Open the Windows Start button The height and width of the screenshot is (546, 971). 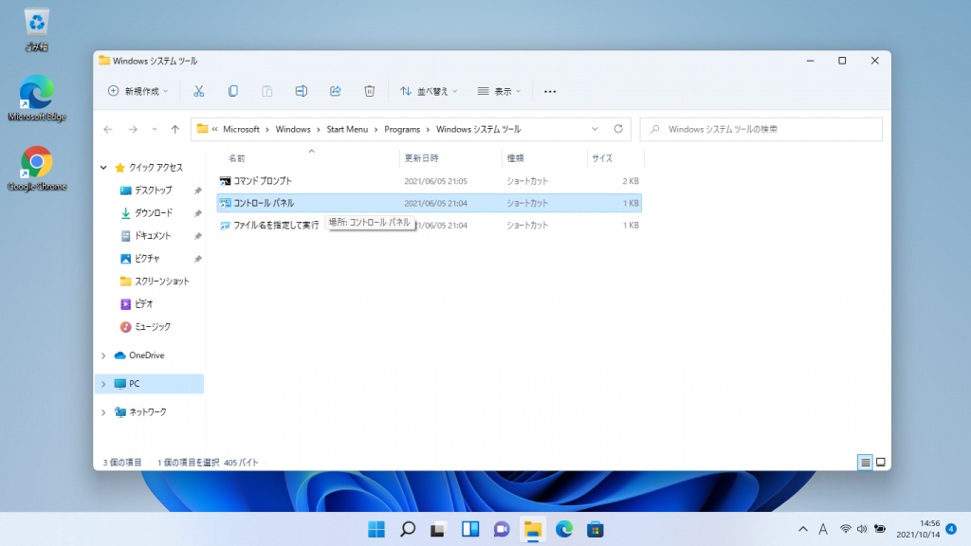point(376,529)
